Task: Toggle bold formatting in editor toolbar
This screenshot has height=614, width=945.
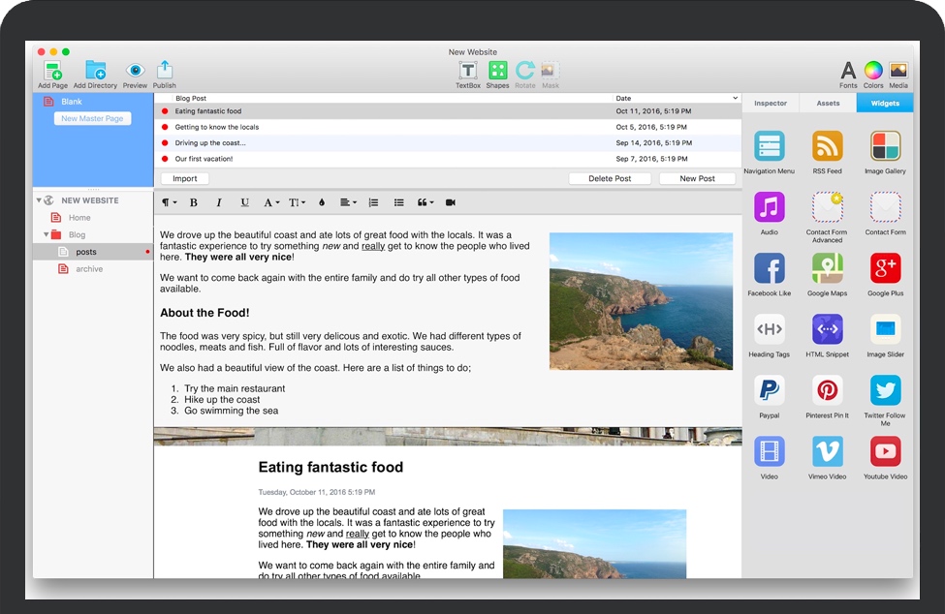Action: point(194,202)
